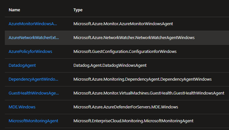The width and height of the screenshot is (229, 130).
Task: Select the Datadog.Agent.DatadogWindowsAgent type text
Action: coord(110,65)
